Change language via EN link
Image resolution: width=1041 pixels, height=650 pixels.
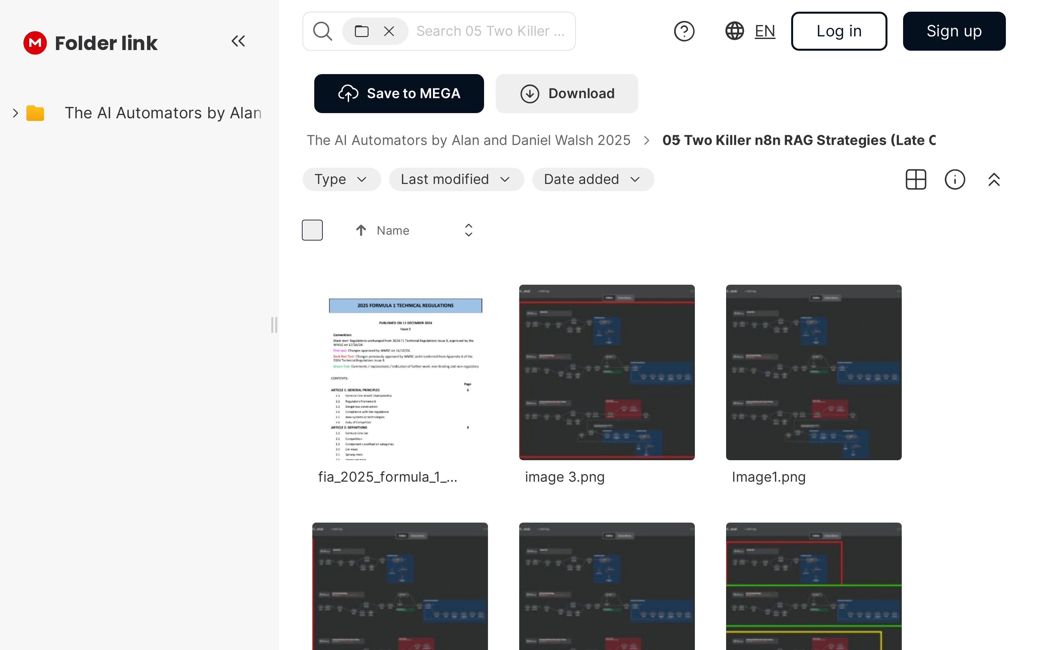pos(765,32)
